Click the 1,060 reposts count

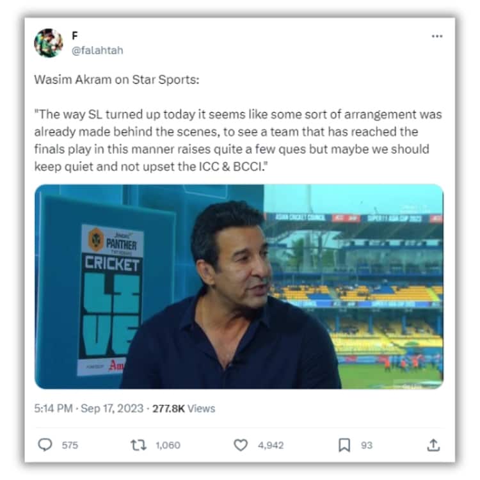(168, 445)
